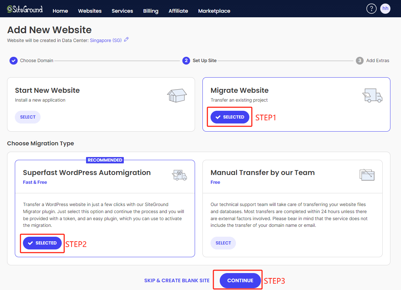Viewport: 401px width, 290px height.
Task: Click the WordPress truck icon in Automigration card
Action: click(179, 175)
